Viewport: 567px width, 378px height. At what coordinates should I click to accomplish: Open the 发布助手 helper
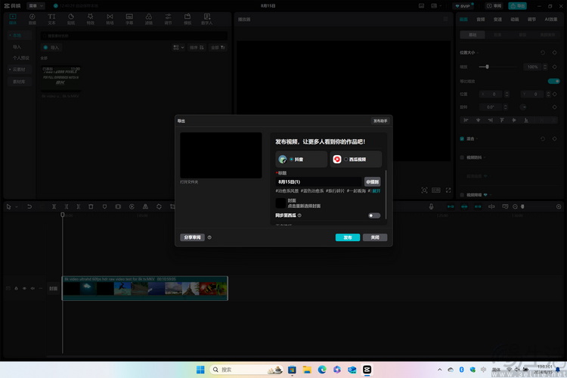380,121
